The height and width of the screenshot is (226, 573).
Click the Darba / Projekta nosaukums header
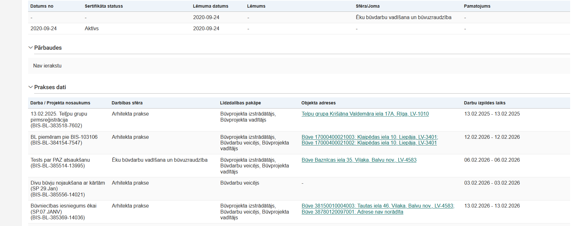60,103
